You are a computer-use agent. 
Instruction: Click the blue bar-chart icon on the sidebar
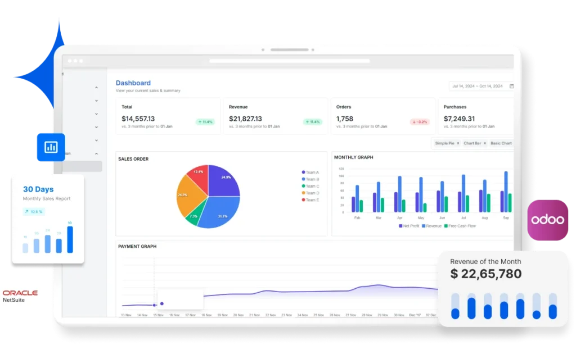pyautogui.click(x=50, y=147)
